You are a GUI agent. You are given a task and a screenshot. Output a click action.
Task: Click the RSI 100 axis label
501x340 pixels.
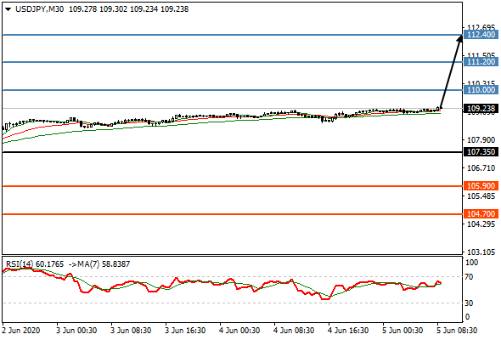471,263
